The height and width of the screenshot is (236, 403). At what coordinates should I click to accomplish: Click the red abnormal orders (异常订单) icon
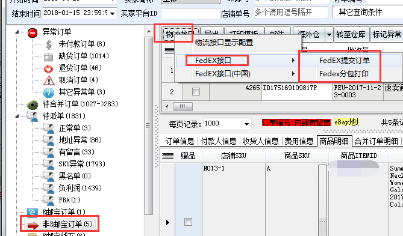click(x=33, y=33)
